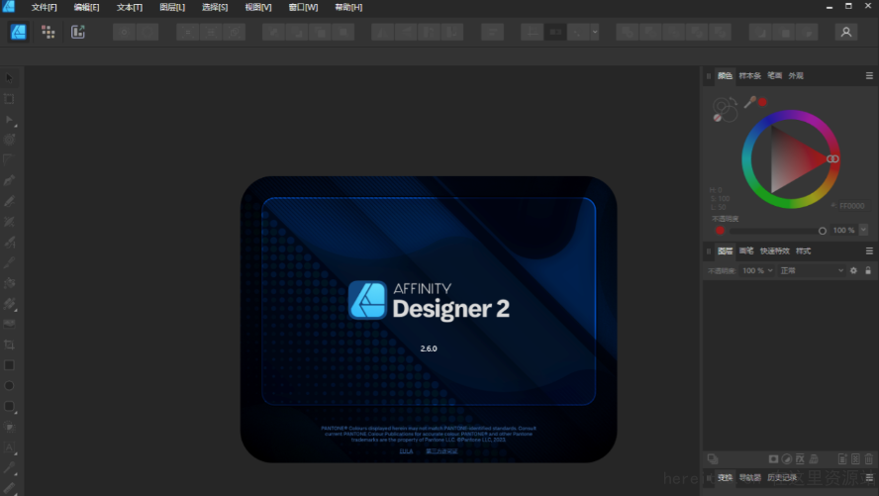
Task: Open colour opacity 100% dropdown arrow
Action: pyautogui.click(x=863, y=230)
